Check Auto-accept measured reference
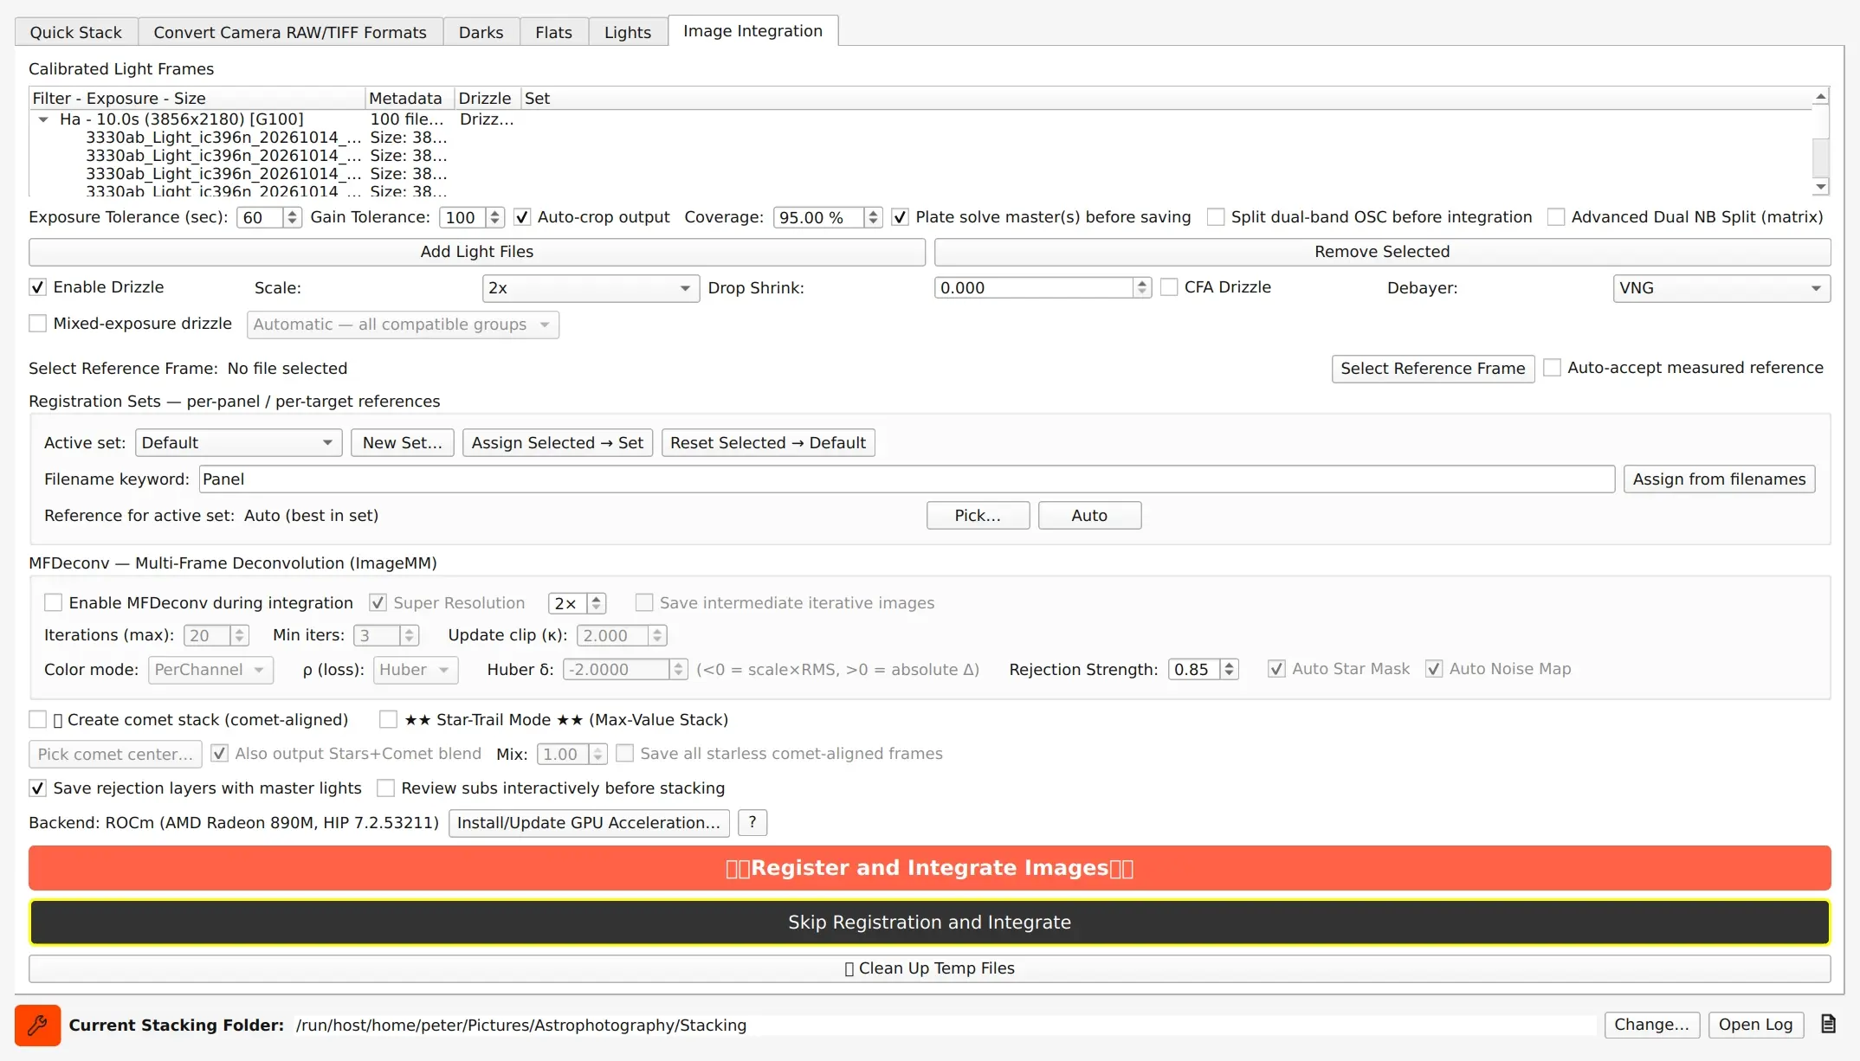This screenshot has width=1860, height=1061. tap(1553, 368)
